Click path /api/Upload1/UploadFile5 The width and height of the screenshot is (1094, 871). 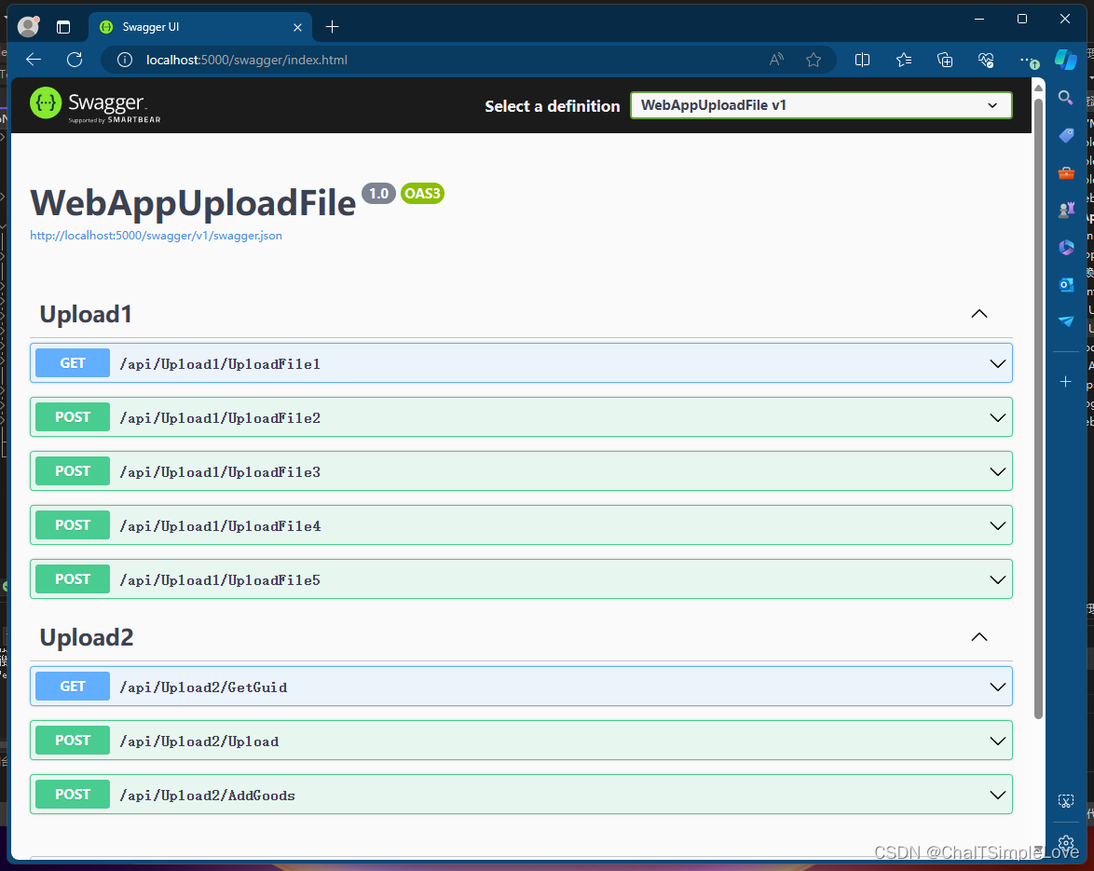220,580
